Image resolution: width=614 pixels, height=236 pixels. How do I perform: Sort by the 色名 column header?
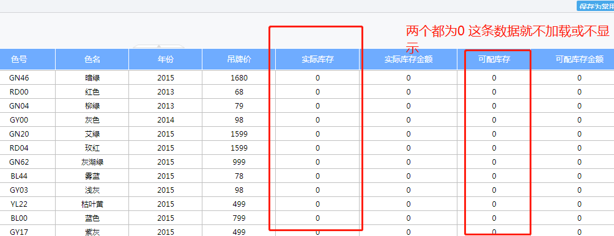point(92,59)
